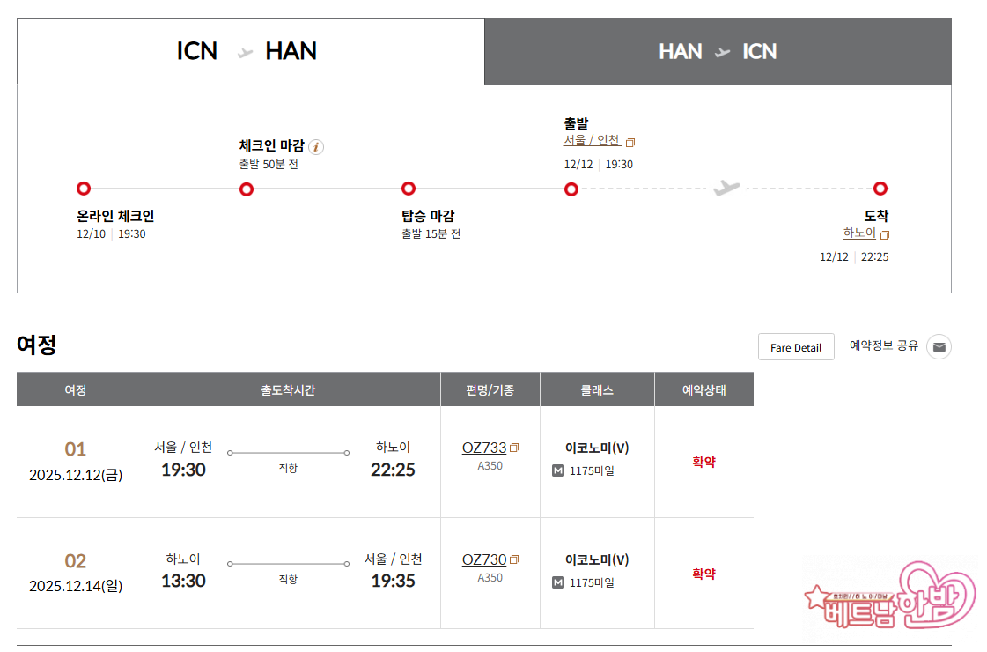
Task: Click new-window icon beside 하노이 arrival
Action: pyautogui.click(x=885, y=235)
